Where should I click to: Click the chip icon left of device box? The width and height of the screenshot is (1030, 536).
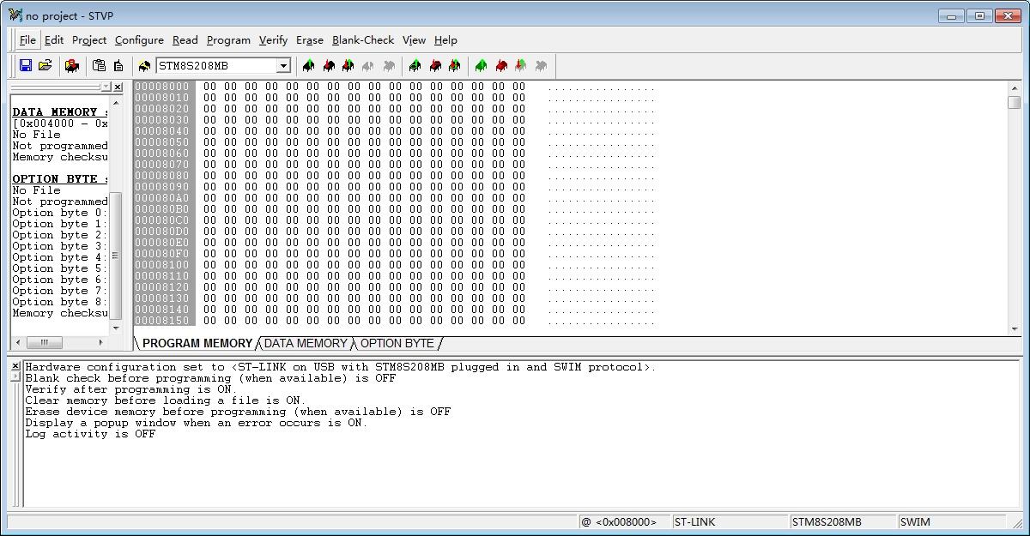click(x=143, y=66)
